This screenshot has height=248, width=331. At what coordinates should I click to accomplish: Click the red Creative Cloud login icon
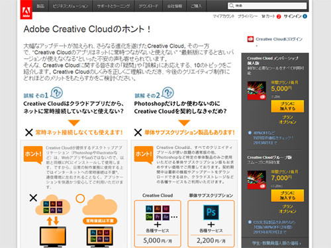coord(250,39)
